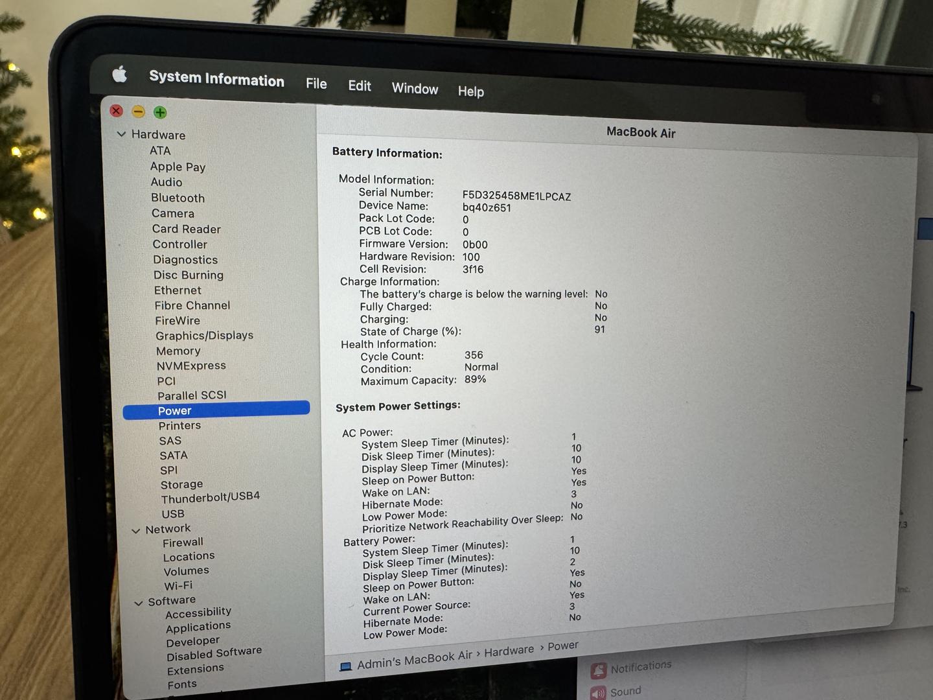Click Hardware in the path bar

(509, 650)
